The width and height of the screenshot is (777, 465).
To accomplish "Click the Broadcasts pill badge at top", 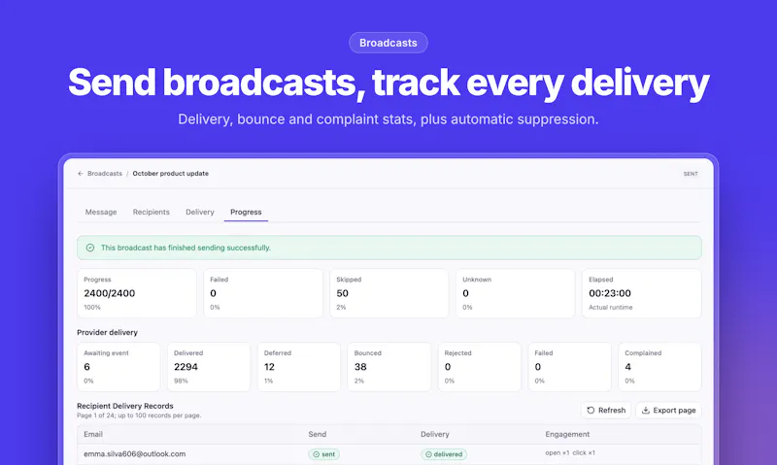I will tap(388, 43).
